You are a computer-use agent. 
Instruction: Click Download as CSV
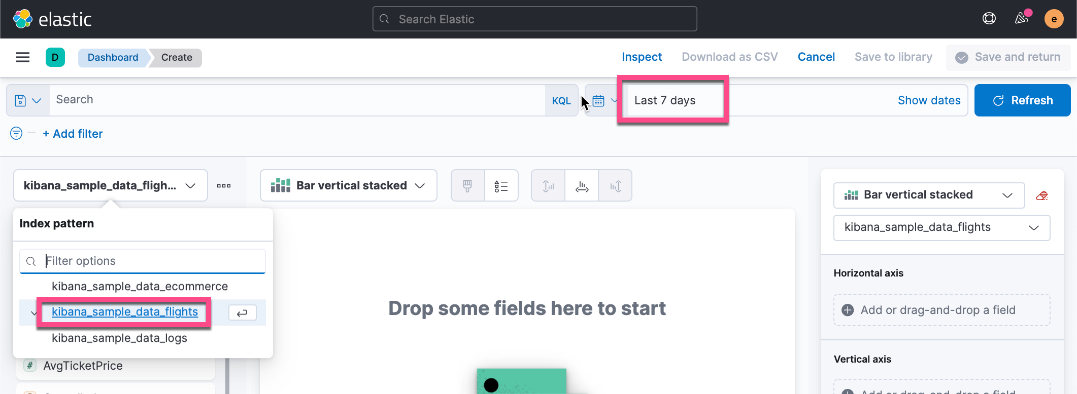(729, 57)
